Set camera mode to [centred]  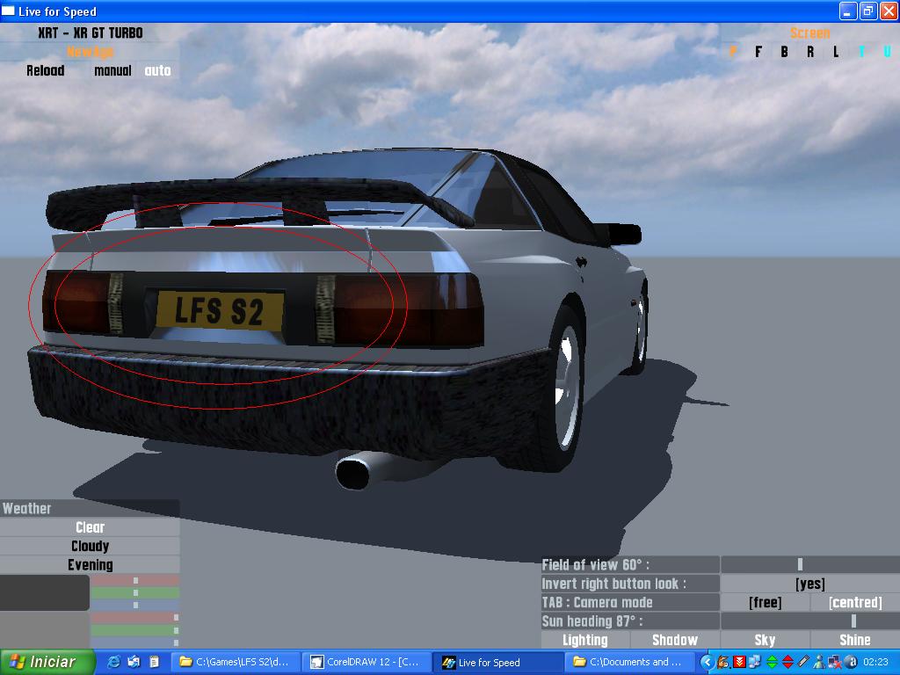tap(855, 602)
